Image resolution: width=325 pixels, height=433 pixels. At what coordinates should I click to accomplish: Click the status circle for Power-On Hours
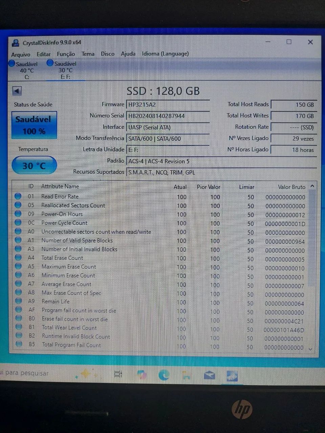click(x=18, y=214)
